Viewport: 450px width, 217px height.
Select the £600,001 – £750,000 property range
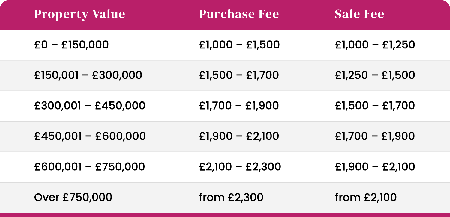point(90,167)
